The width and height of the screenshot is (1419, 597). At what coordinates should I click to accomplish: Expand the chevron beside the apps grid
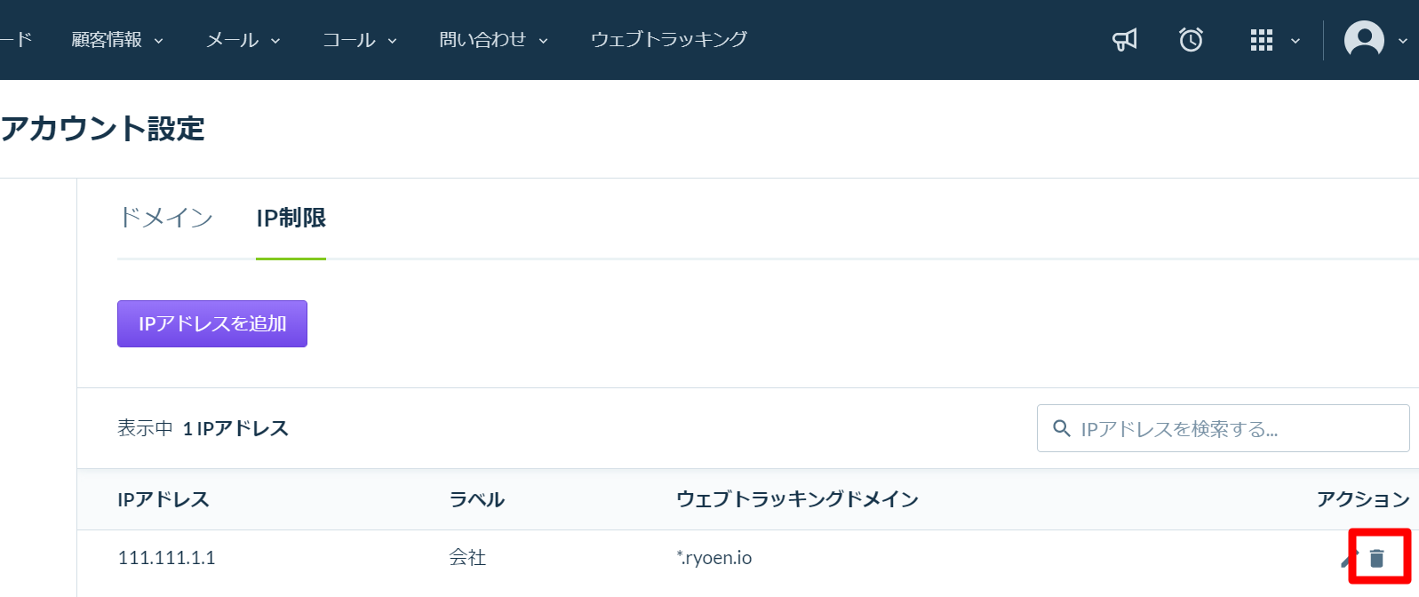pyautogui.click(x=1295, y=41)
